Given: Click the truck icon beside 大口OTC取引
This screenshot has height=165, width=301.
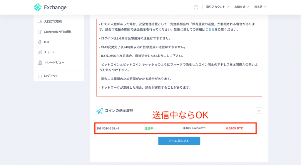Looking at the screenshot, I should (40, 22).
